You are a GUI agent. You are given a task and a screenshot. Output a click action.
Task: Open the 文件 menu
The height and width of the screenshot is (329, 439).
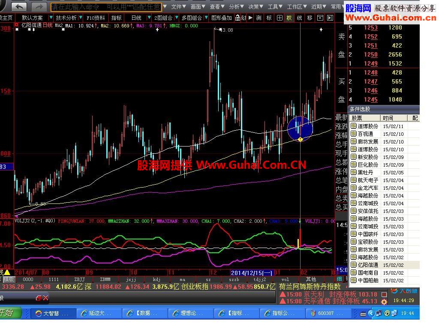tap(178, 7)
